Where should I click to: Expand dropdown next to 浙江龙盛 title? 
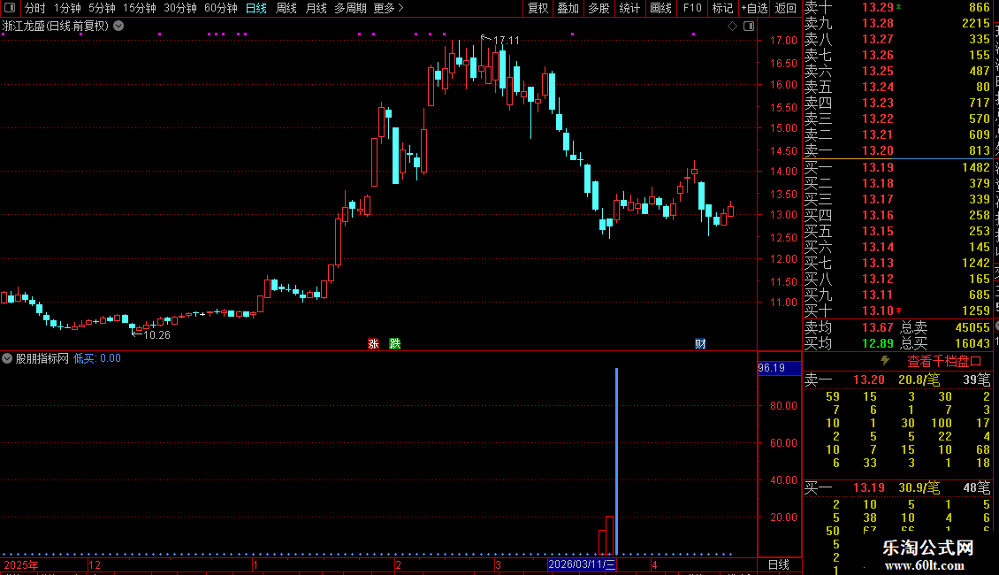(x=118, y=27)
